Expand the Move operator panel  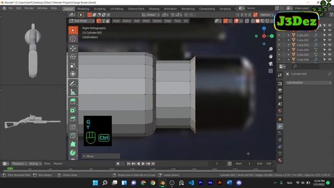pos(101,156)
